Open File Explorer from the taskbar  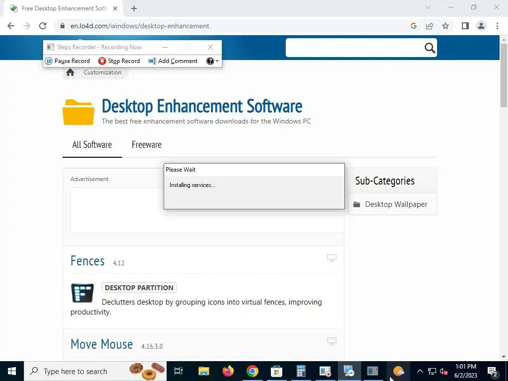[203, 371]
